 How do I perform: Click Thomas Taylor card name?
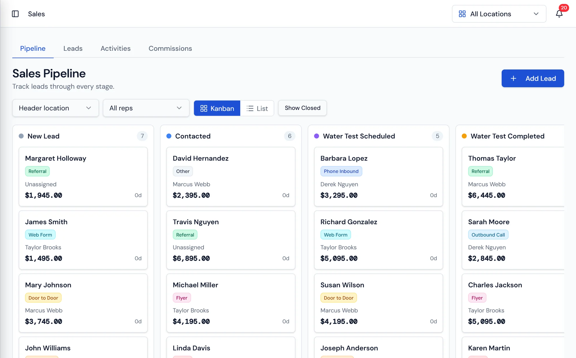point(492,158)
